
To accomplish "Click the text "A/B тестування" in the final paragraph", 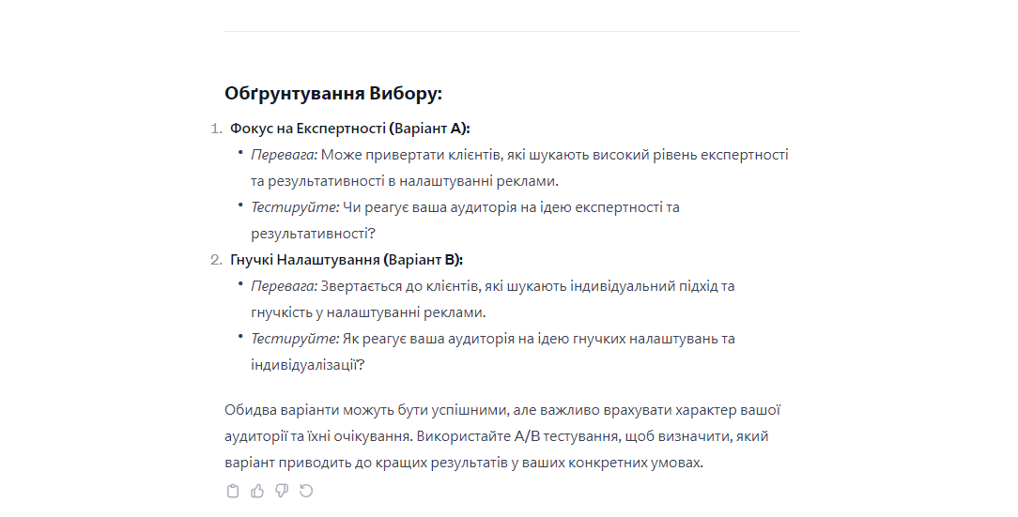I will [560, 436].
